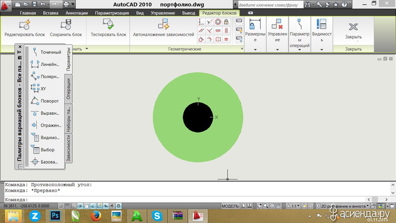This screenshot has height=223, width=396.
Task: Select the Поворот rotation parameter
Action: coord(45,101)
